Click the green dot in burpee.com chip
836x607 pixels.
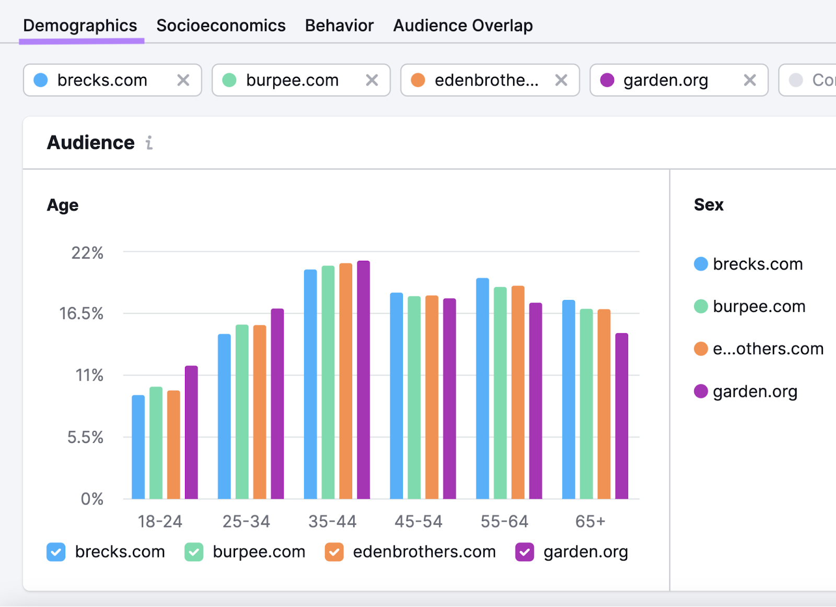(x=229, y=80)
